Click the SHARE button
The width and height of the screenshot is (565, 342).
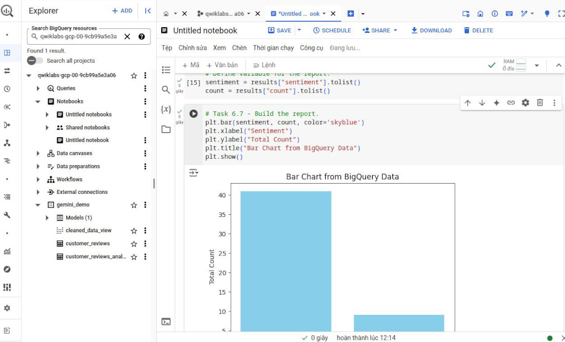point(380,31)
